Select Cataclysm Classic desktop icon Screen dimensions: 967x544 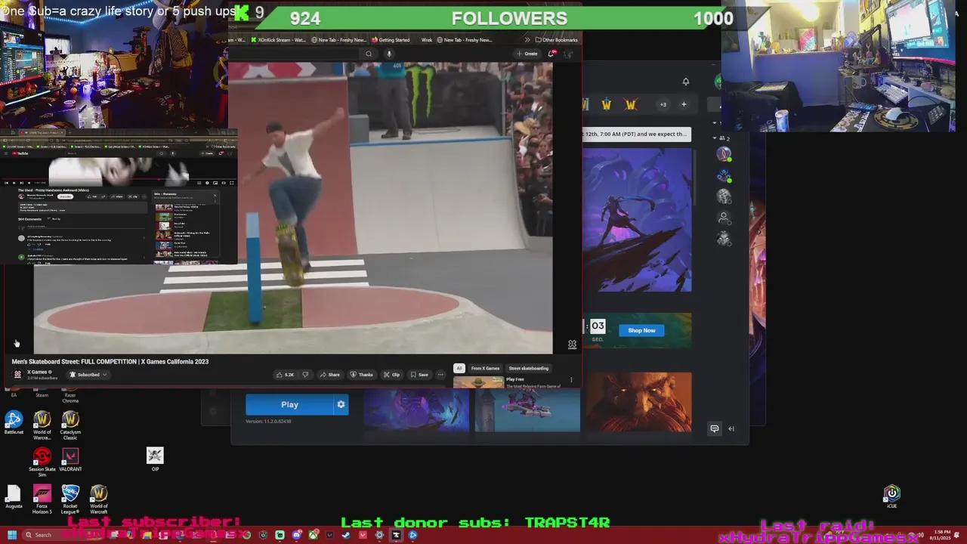click(x=70, y=425)
